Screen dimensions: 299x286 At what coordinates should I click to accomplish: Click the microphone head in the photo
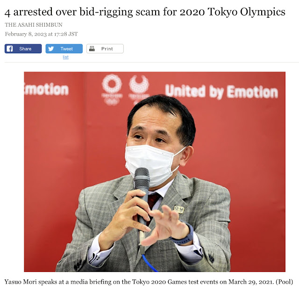click(x=142, y=179)
